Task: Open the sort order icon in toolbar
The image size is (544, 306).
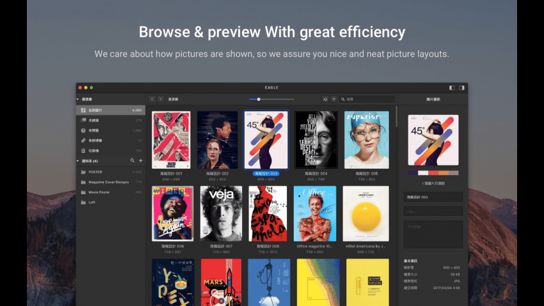Action: click(x=325, y=99)
